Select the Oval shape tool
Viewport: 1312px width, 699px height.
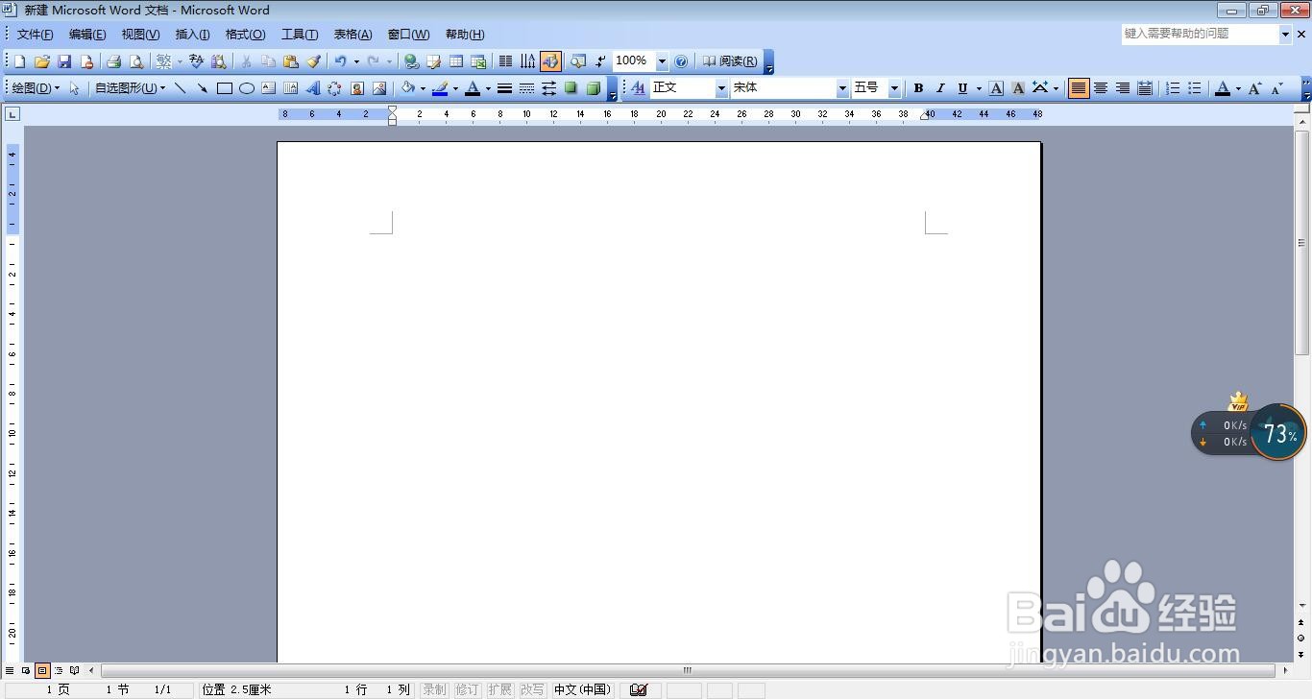(x=246, y=88)
